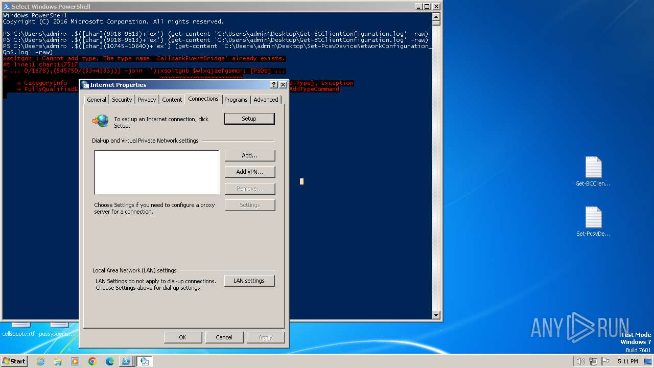This screenshot has height=368, width=654.
Task: Switch to the Privacy tab
Action: click(x=147, y=100)
